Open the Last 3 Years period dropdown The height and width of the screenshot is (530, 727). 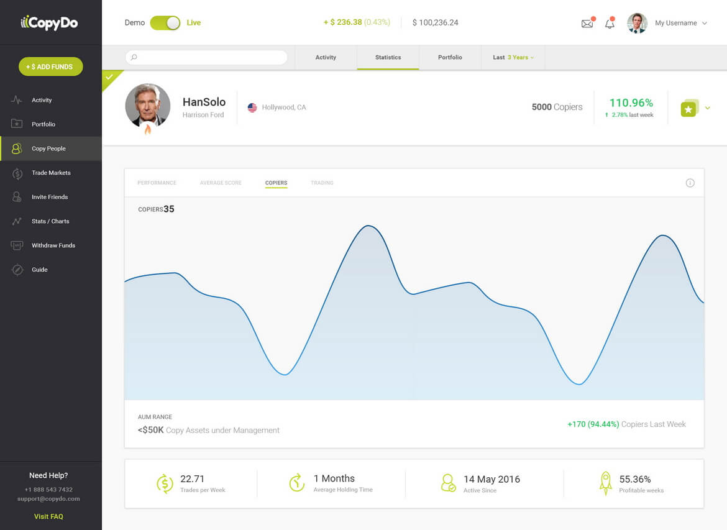click(513, 58)
